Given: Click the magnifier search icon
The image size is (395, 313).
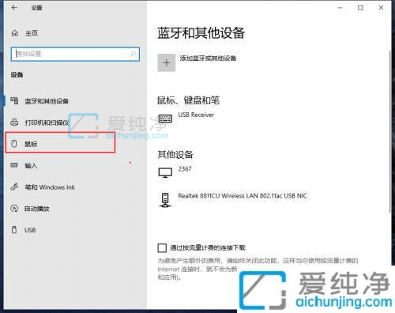Looking at the screenshot, I should point(133,54).
